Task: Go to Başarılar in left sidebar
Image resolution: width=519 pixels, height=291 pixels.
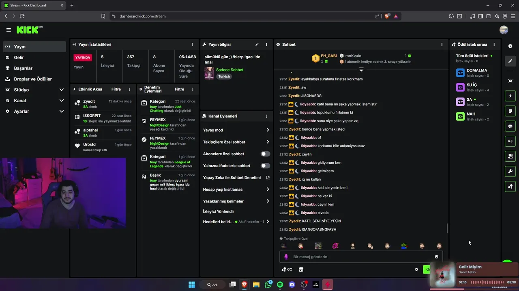Action: [x=35, y=68]
